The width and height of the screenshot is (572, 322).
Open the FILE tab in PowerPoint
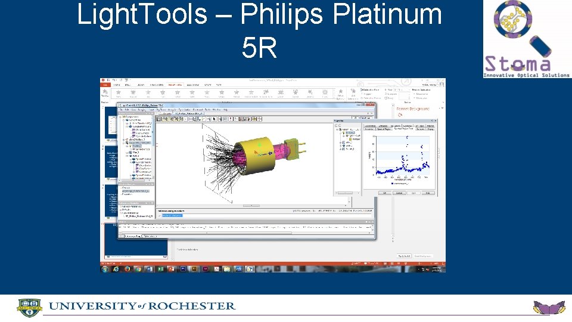(x=105, y=85)
